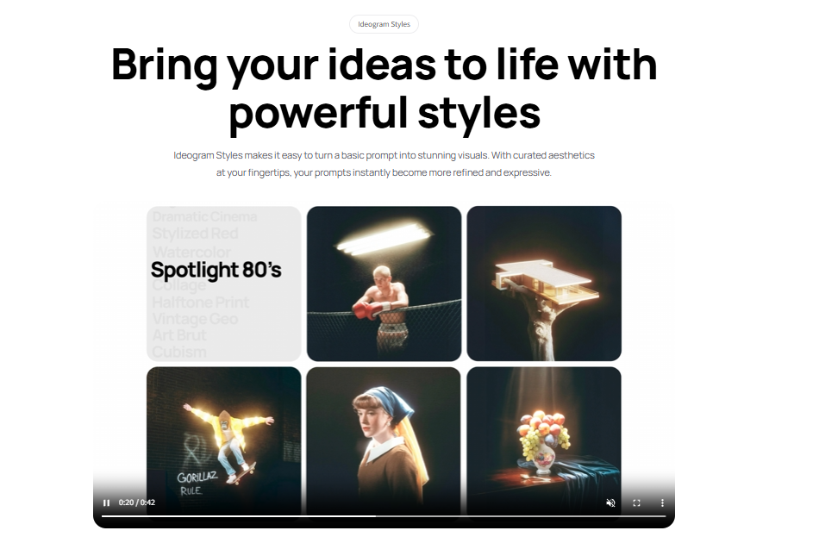The height and width of the screenshot is (543, 819).
Task: Select the glowing treehouse image
Action: click(544, 284)
